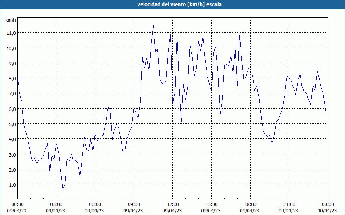Select the 'km/h' unit label
345x215 pixels.
point(11,20)
